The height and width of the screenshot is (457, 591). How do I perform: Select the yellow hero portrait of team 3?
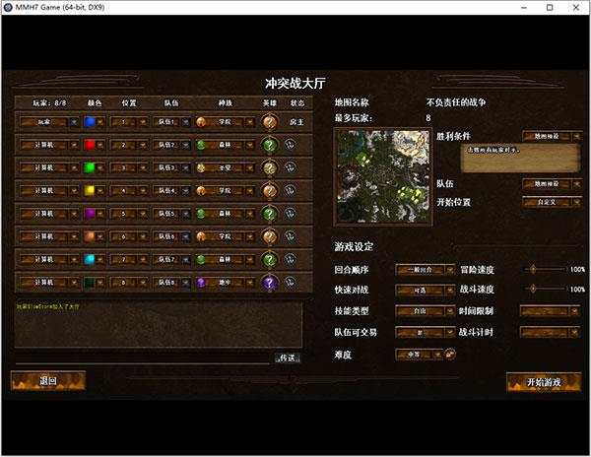(x=269, y=167)
